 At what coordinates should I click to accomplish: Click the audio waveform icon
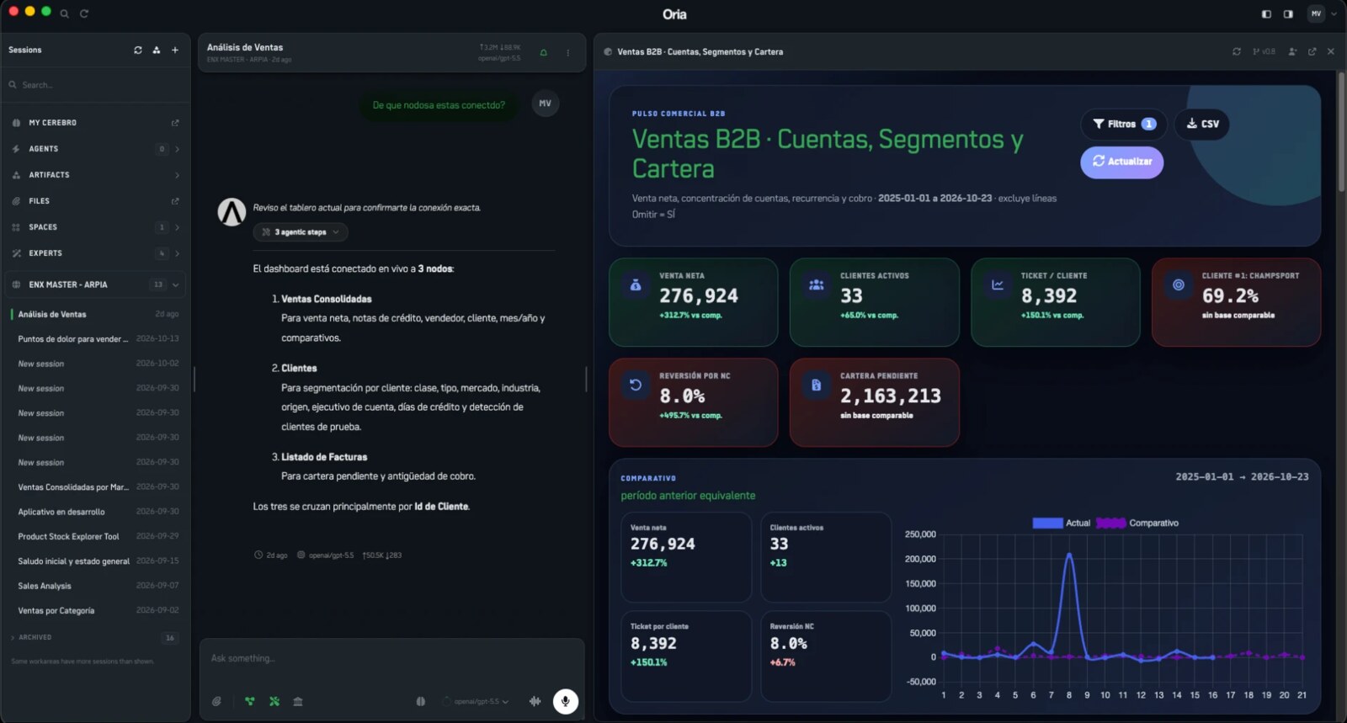coord(535,701)
